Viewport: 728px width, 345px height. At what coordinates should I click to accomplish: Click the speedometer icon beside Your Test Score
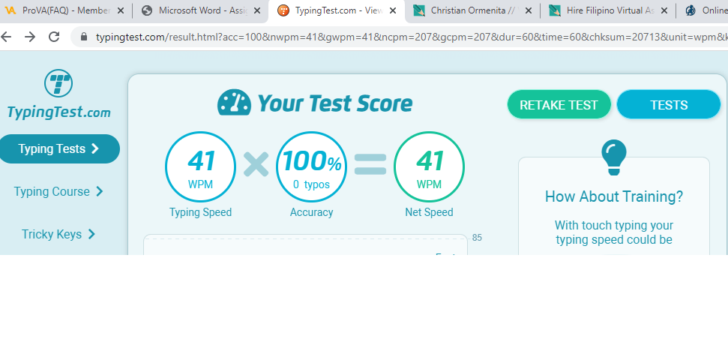234,102
